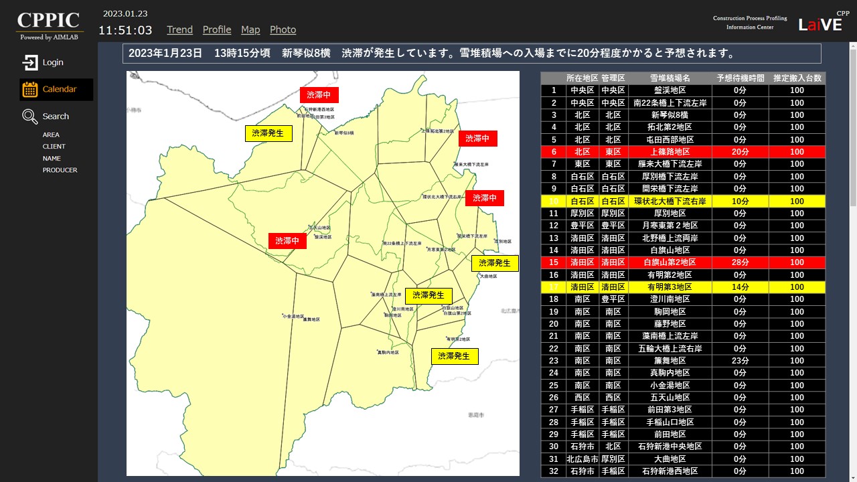Click 渋滞発生 marker beside 大曲地区
The height and width of the screenshot is (482, 857).
click(495, 263)
